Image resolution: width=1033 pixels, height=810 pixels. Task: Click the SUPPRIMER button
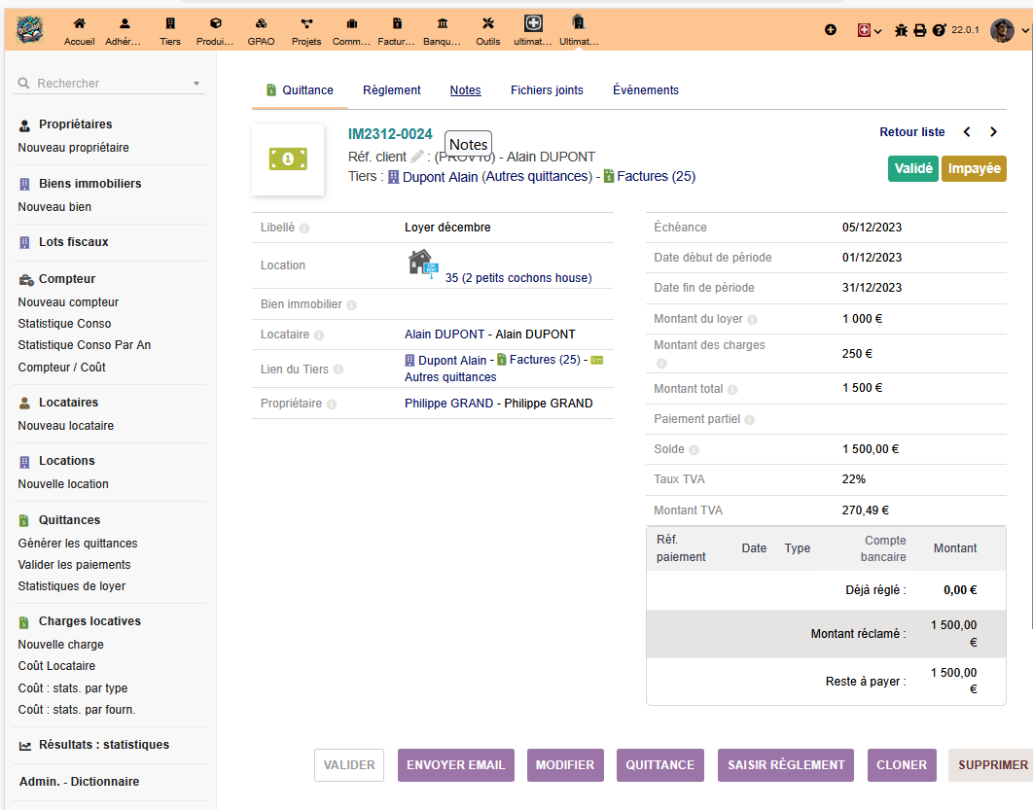[992, 765]
